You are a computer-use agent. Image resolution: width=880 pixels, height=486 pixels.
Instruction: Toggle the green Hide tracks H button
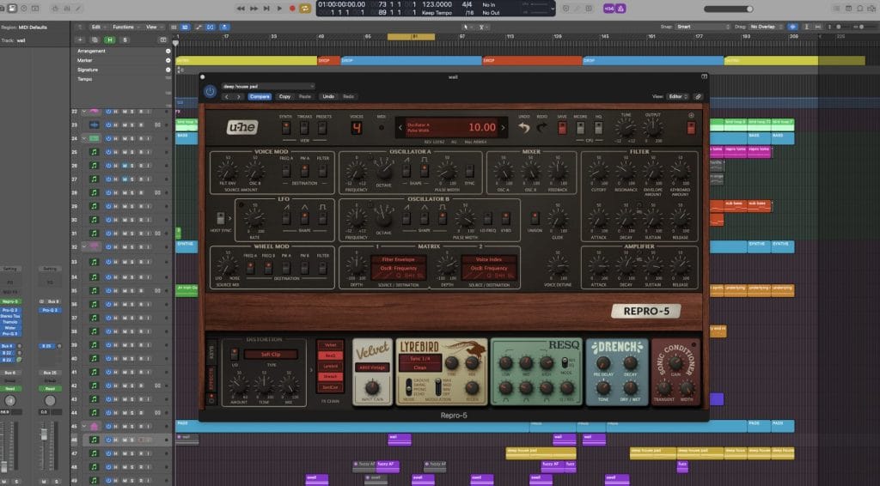pos(110,39)
